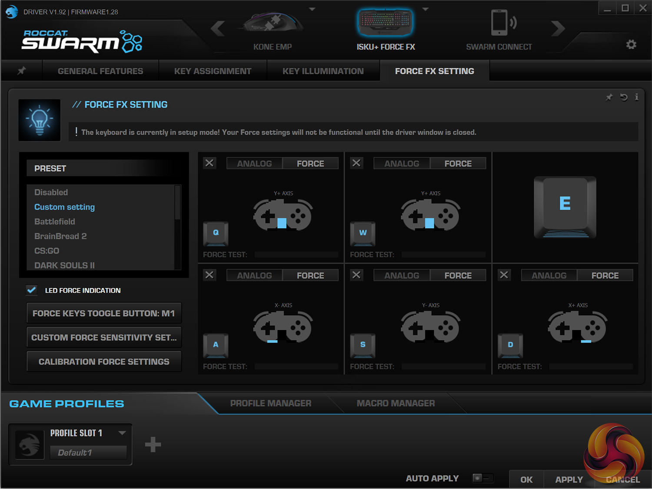
Task: Remove the W key force assignment
Action: [356, 163]
